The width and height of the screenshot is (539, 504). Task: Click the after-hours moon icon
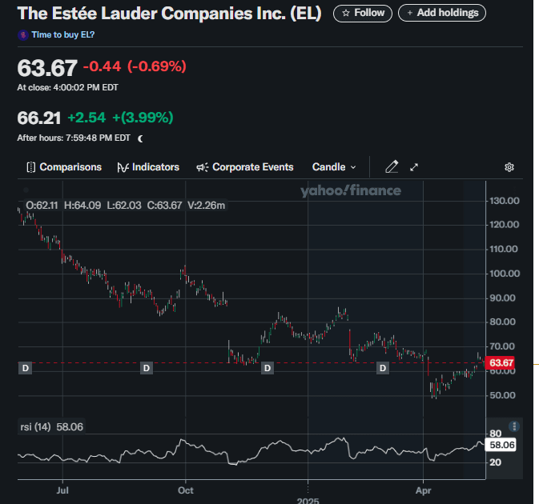pyautogui.click(x=141, y=138)
